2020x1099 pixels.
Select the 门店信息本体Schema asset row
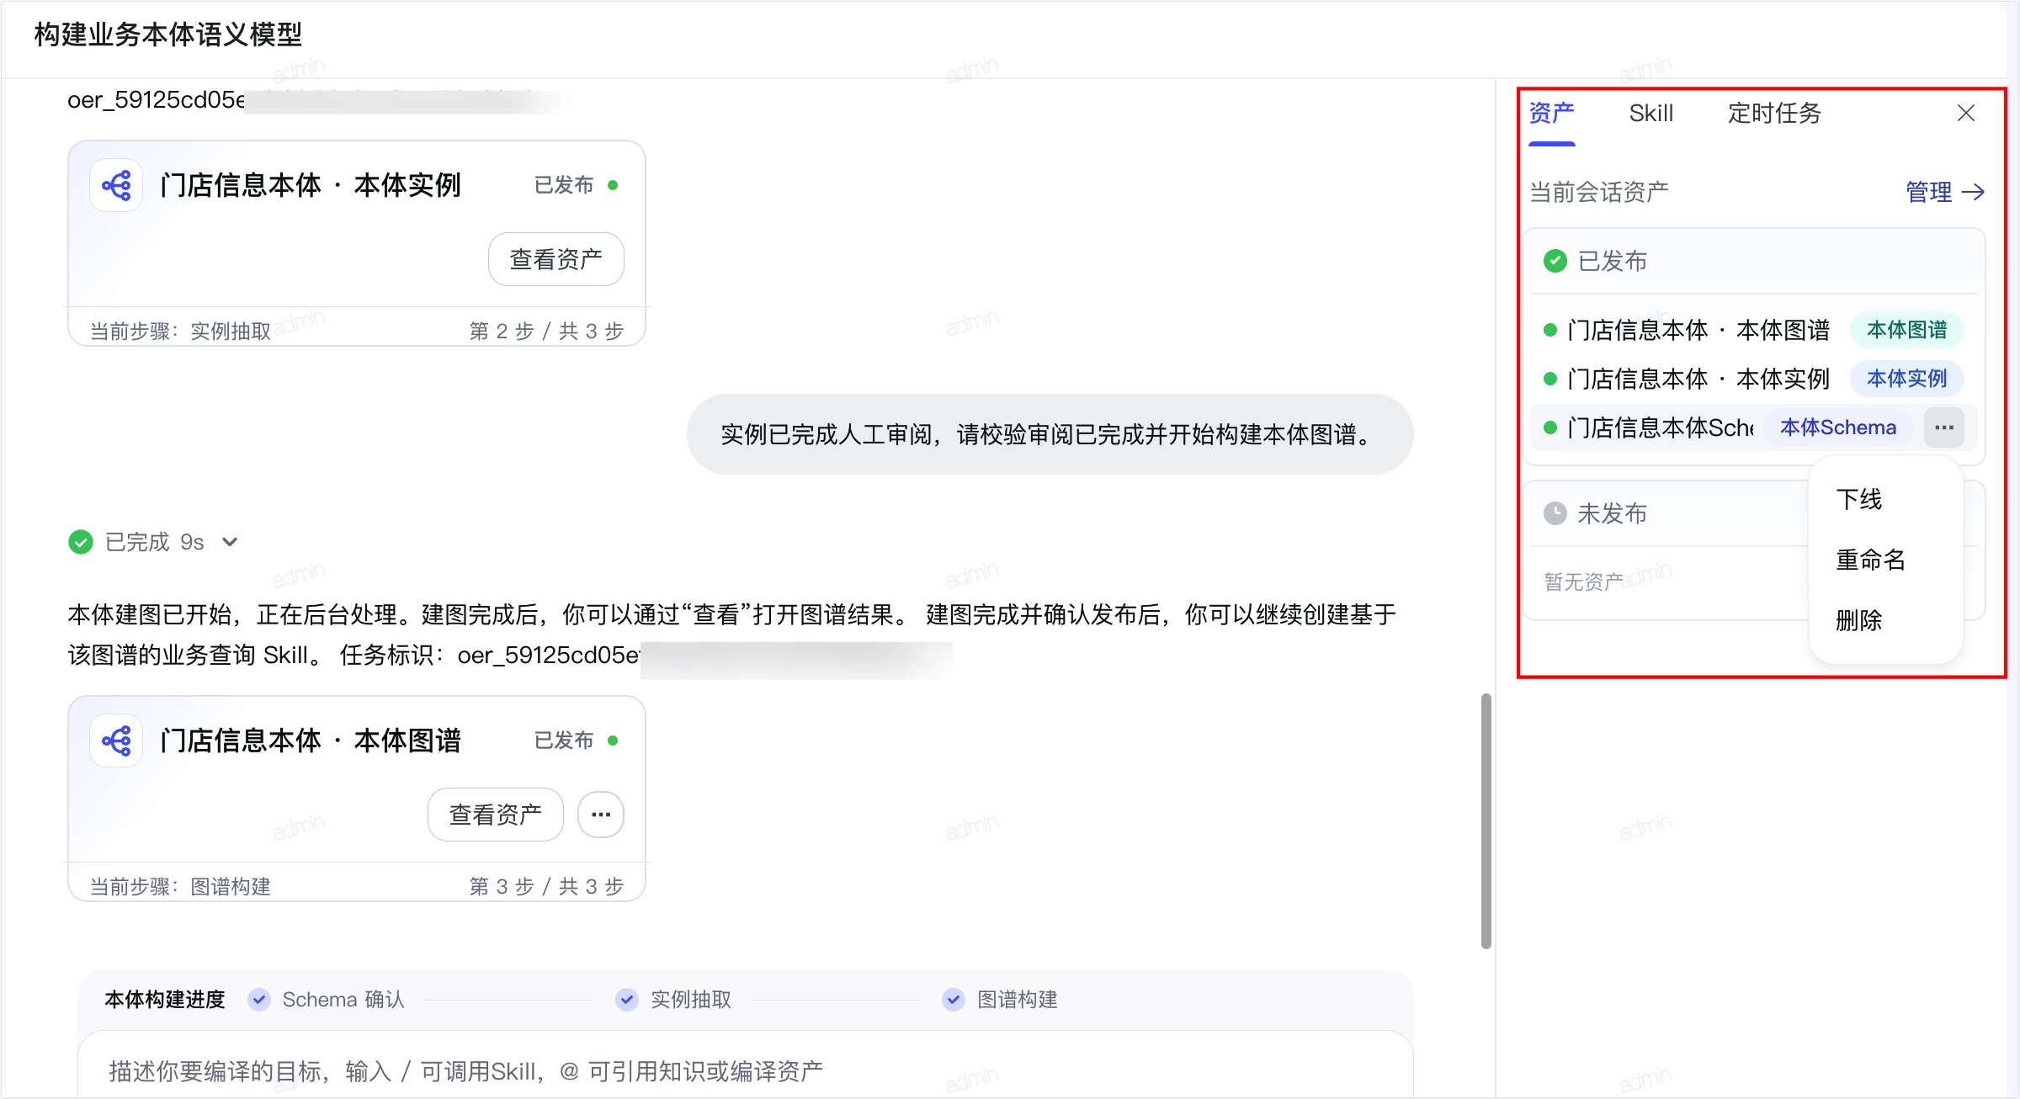1753,427
